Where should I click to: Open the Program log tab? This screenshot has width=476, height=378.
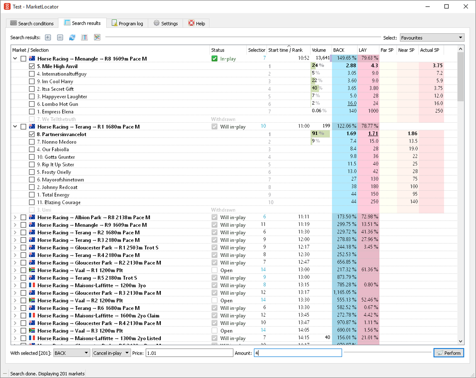(x=127, y=24)
